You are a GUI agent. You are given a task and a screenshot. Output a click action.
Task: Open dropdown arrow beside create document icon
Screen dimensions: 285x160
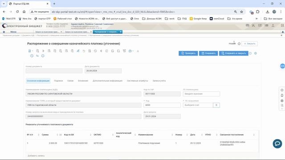tap(33, 51)
